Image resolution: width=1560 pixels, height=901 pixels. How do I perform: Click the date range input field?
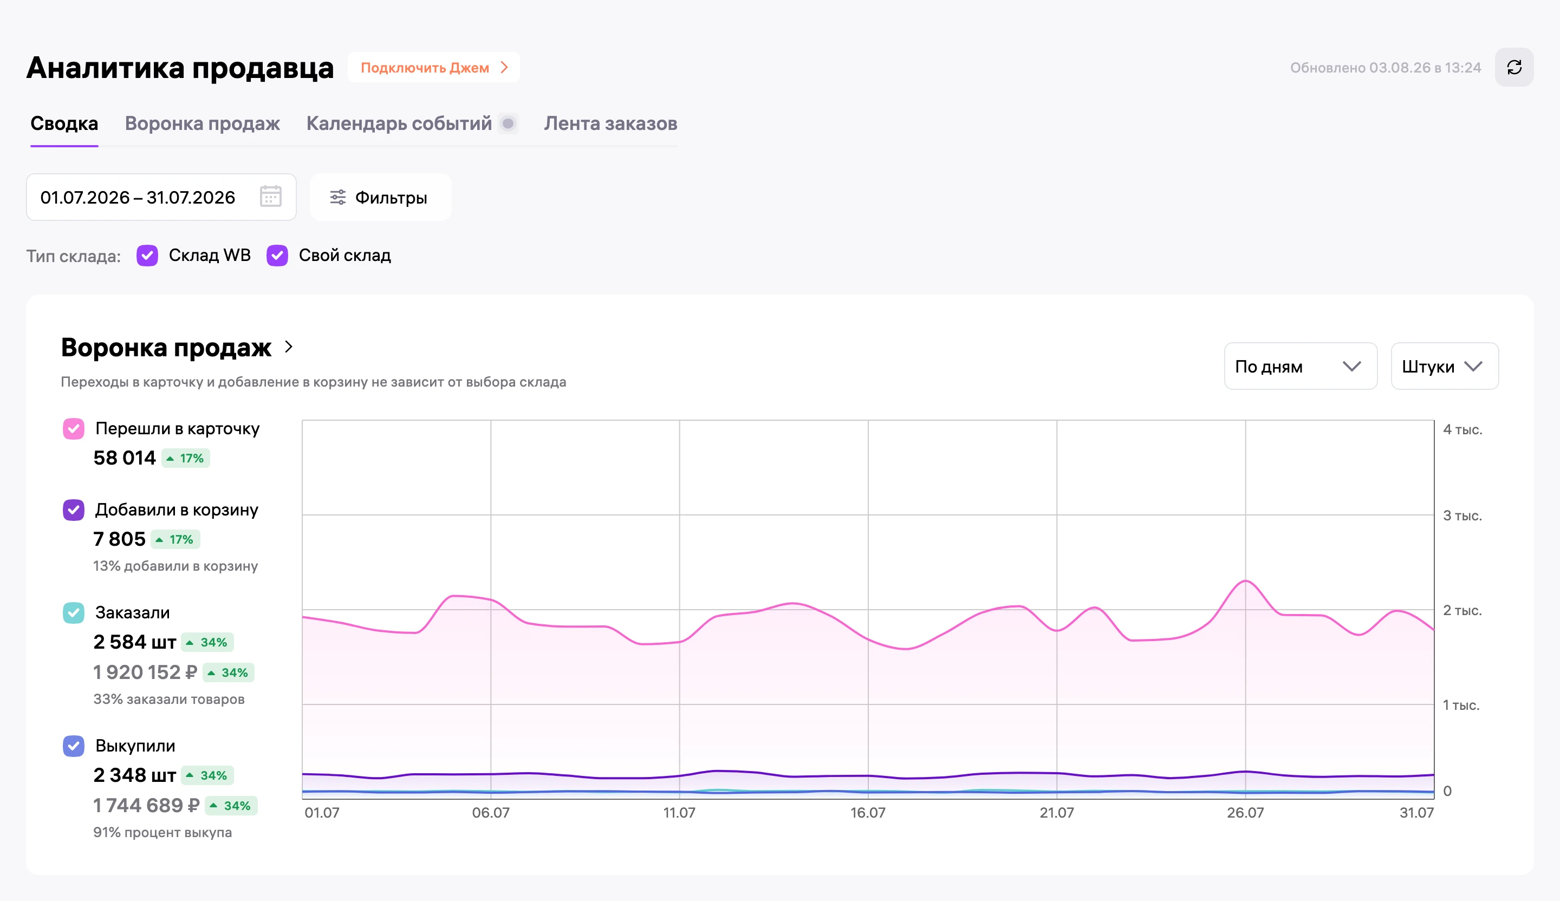161,198
